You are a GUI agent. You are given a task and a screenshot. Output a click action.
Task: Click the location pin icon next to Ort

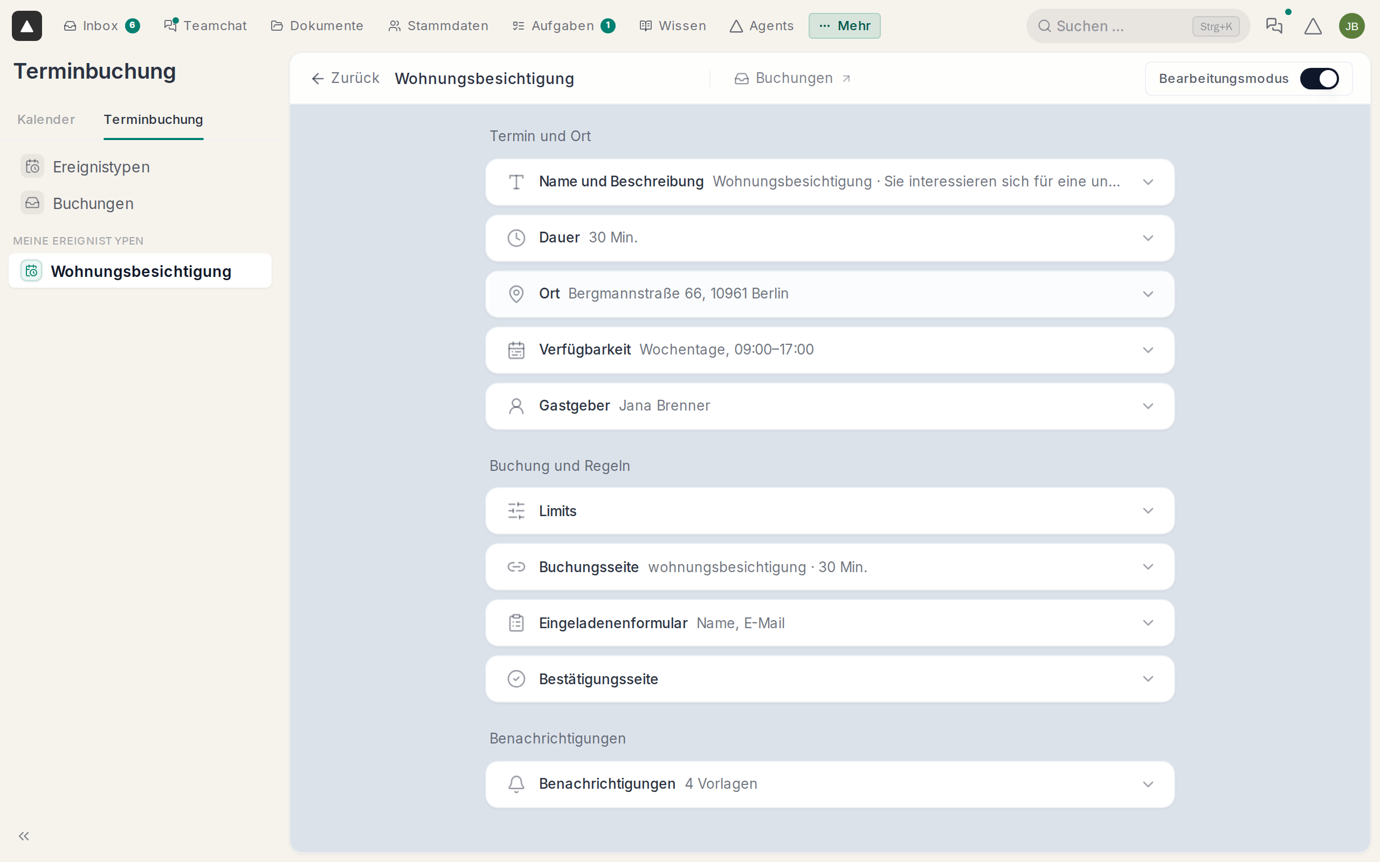click(x=516, y=294)
